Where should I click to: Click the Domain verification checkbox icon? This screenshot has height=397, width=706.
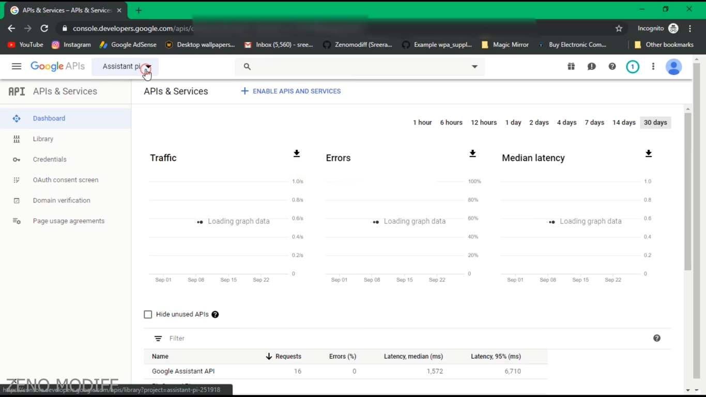coord(17,201)
